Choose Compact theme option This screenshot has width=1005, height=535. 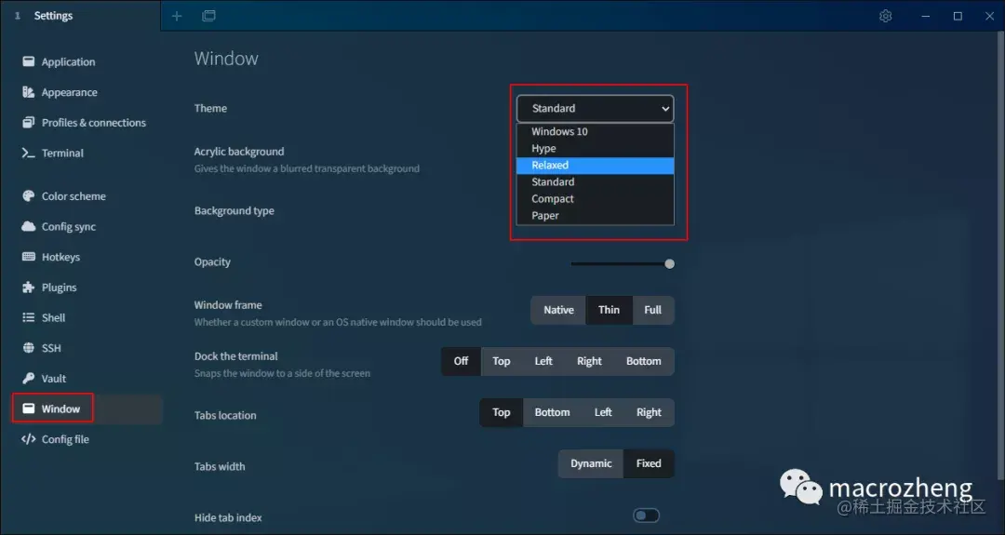(595, 198)
